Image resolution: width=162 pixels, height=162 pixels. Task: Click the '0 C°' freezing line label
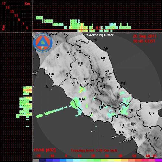100,28
